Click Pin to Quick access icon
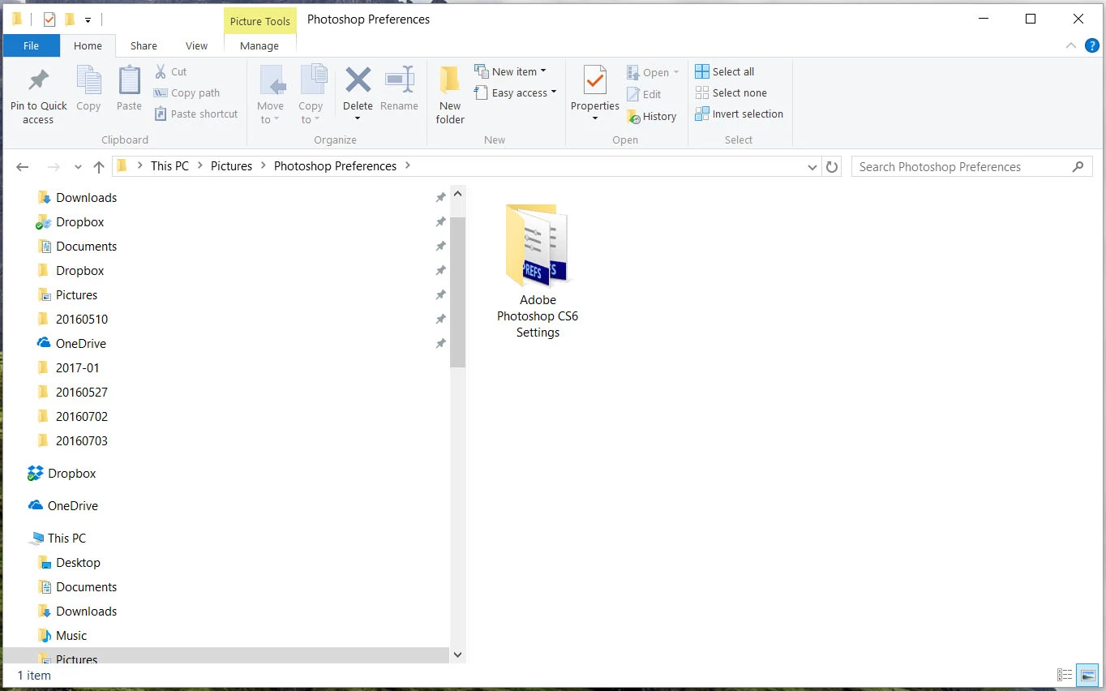Viewport: 1106px width, 691px height. [x=38, y=81]
